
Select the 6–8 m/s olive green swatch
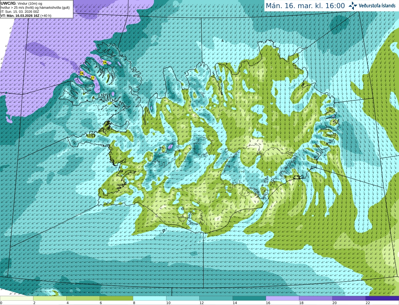coord(116,298)
